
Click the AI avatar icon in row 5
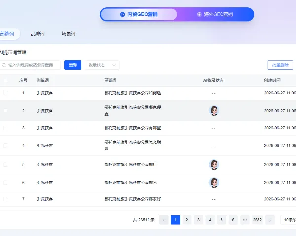click(x=214, y=165)
